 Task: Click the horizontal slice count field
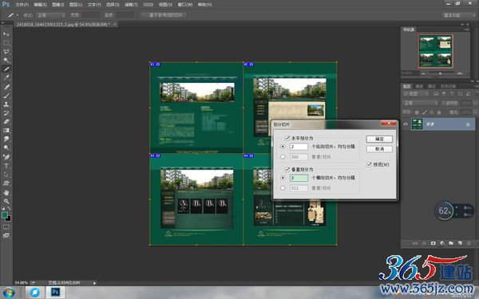[299, 147]
